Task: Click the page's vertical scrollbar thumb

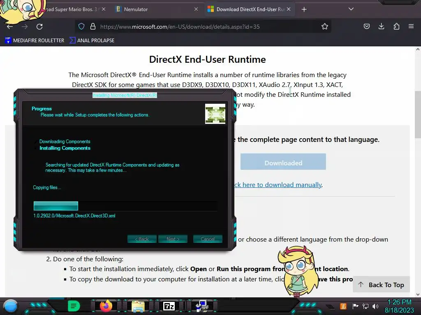Action: tap(418, 115)
